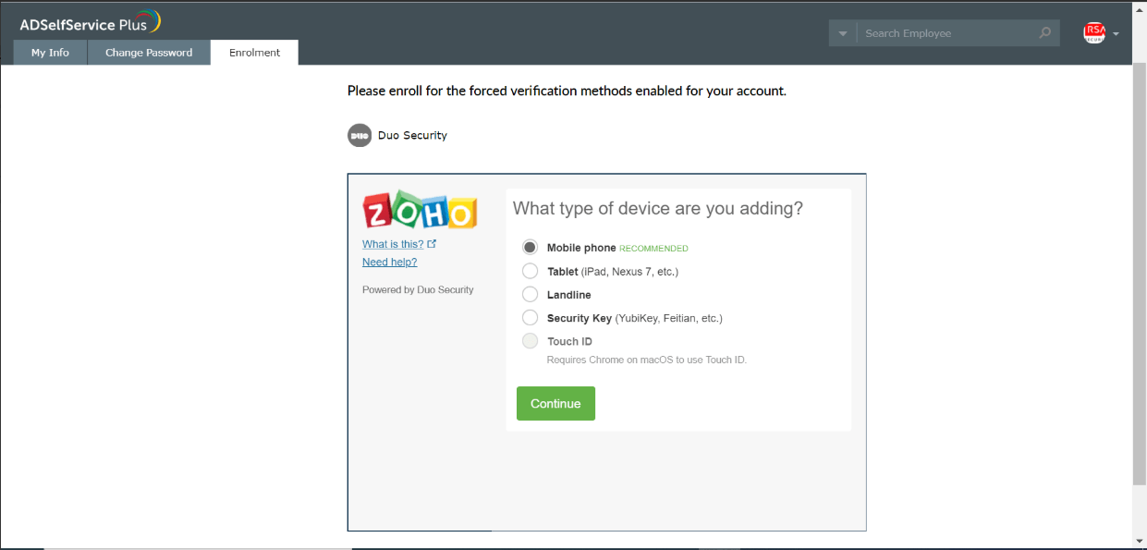Expand the user profile menu arrow
Screen dimensions: 1147x550
tap(1116, 34)
